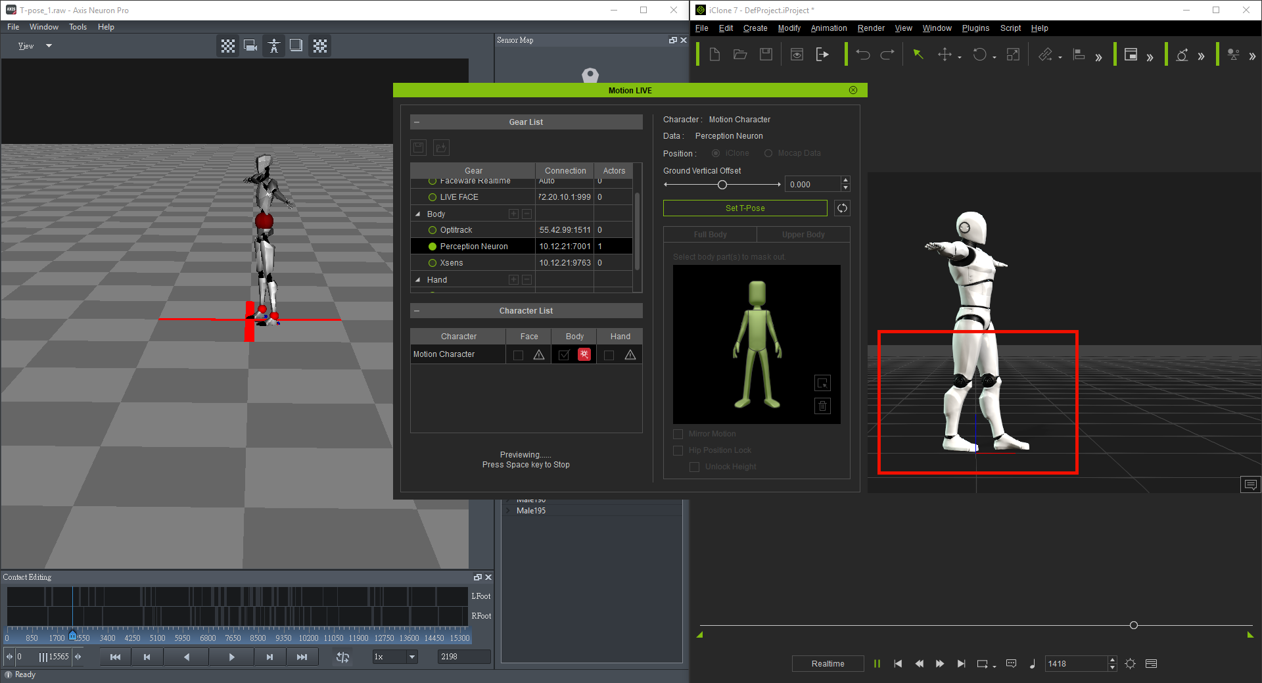The width and height of the screenshot is (1262, 683).
Task: Click select-all icon in body mask preview
Action: click(823, 383)
